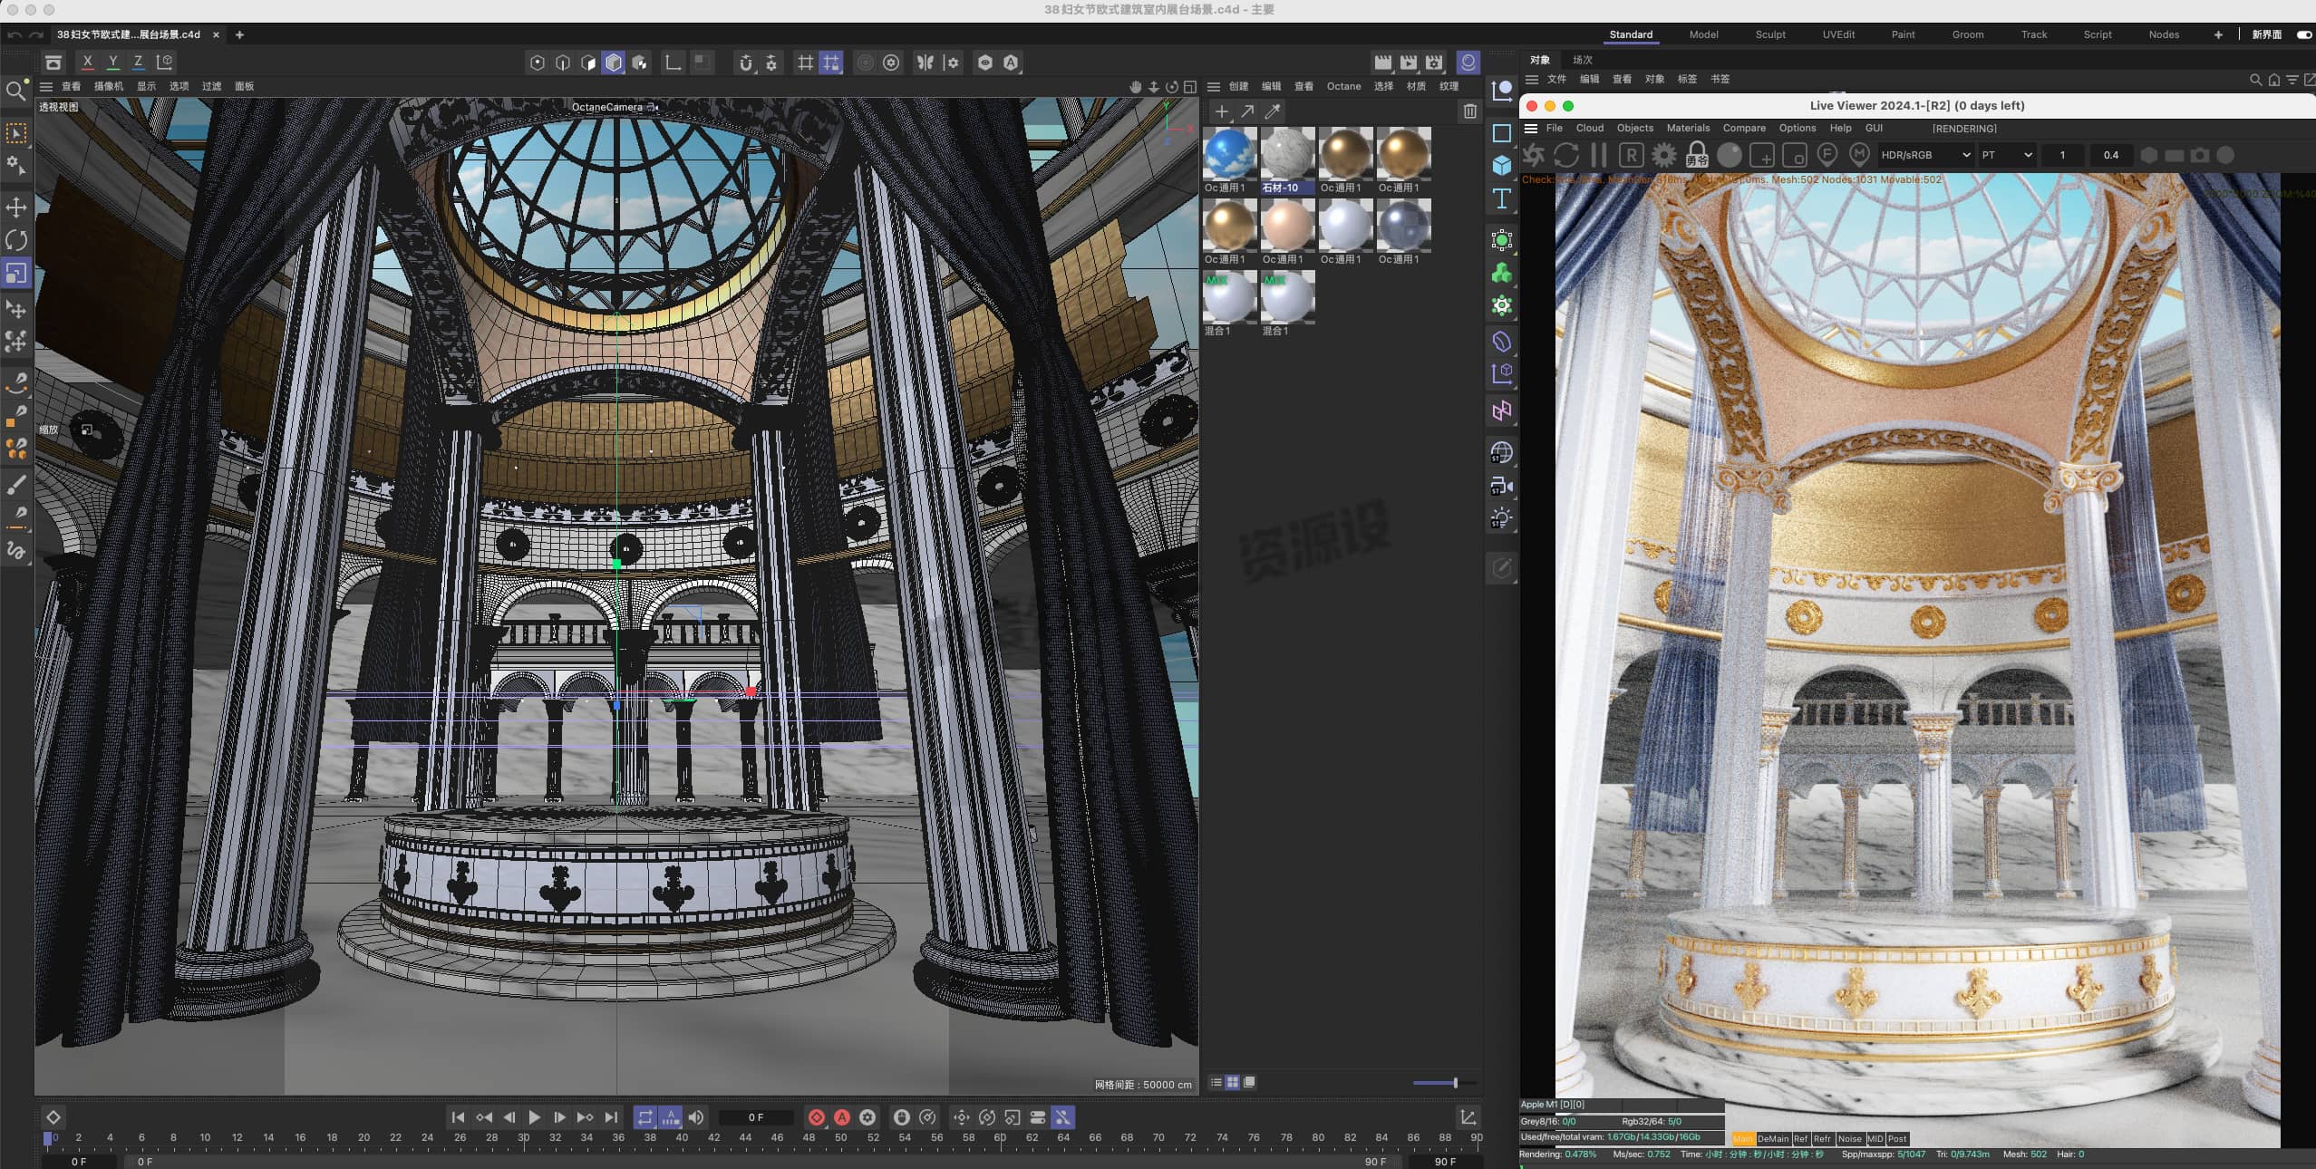Screen dimensions: 2316x1169
Task: Jump to the animation end
Action: (x=611, y=1117)
